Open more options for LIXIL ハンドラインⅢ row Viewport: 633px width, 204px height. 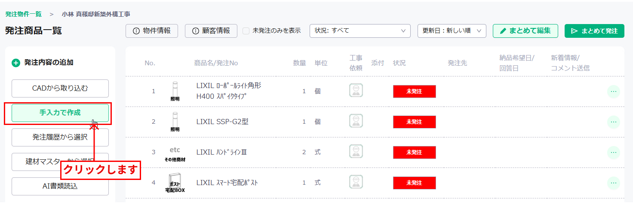(614, 152)
